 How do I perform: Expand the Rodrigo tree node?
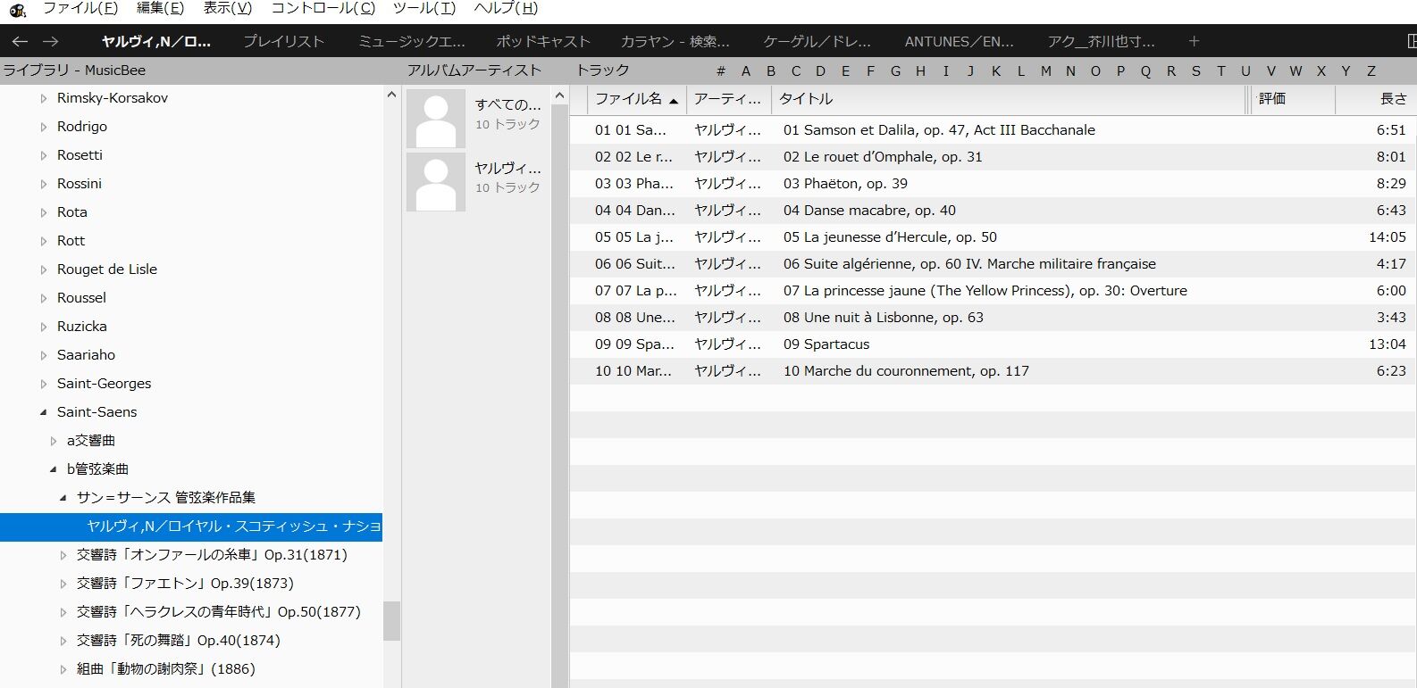(x=44, y=127)
